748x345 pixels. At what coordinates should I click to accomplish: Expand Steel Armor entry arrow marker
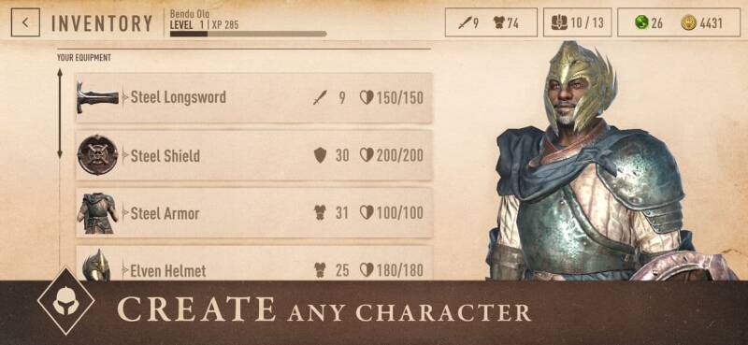[x=125, y=213]
